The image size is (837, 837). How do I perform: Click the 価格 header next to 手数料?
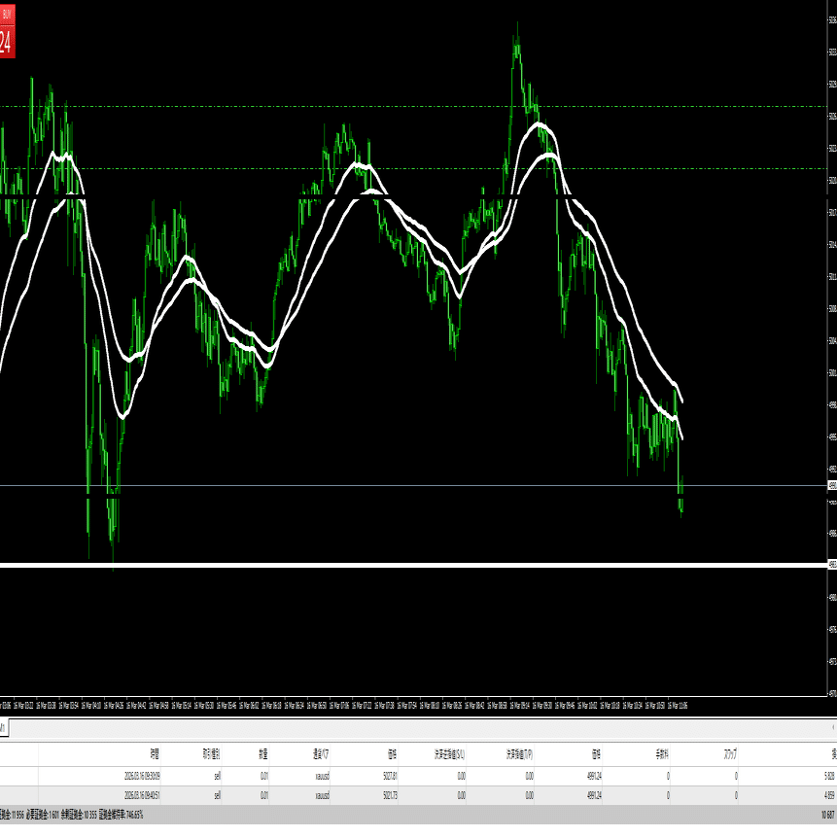click(596, 754)
